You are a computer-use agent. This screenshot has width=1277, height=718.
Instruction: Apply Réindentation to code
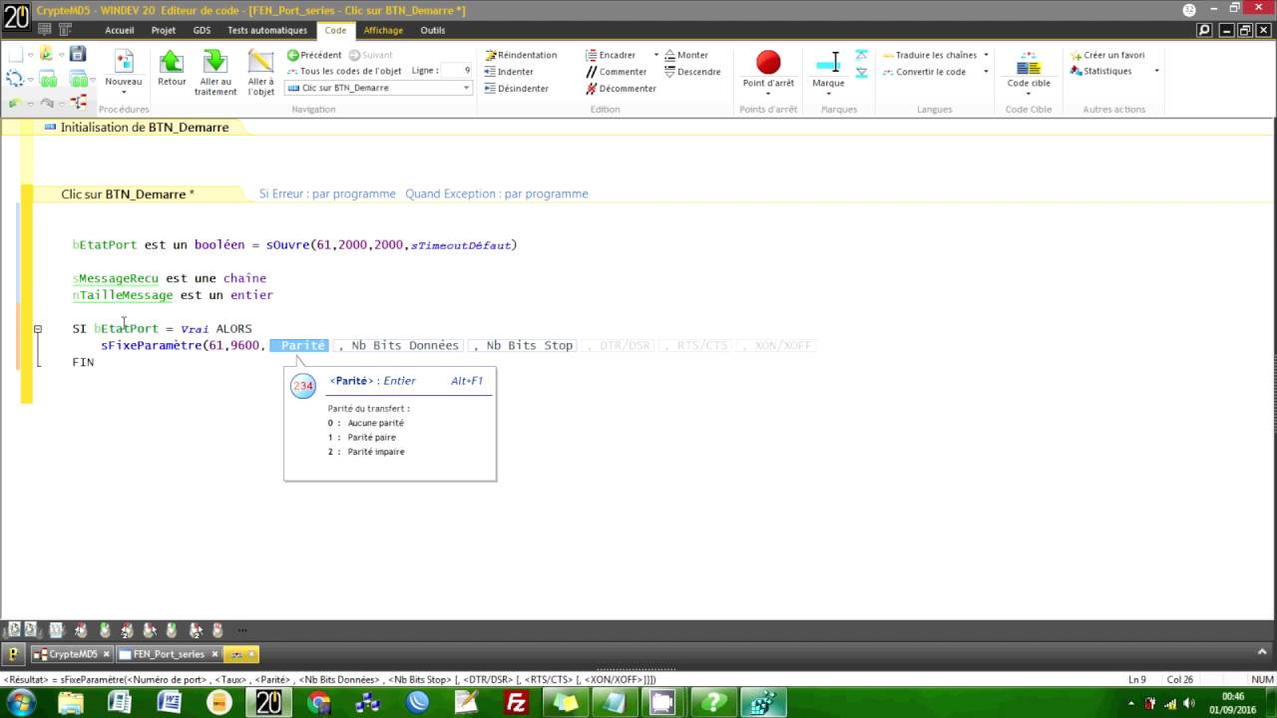520,55
